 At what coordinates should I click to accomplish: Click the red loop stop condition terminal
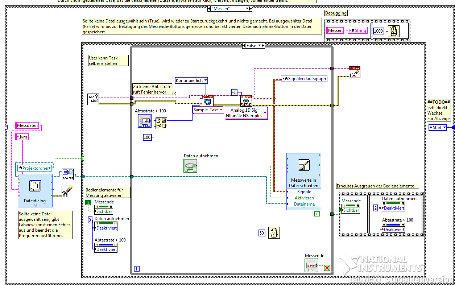(x=327, y=268)
